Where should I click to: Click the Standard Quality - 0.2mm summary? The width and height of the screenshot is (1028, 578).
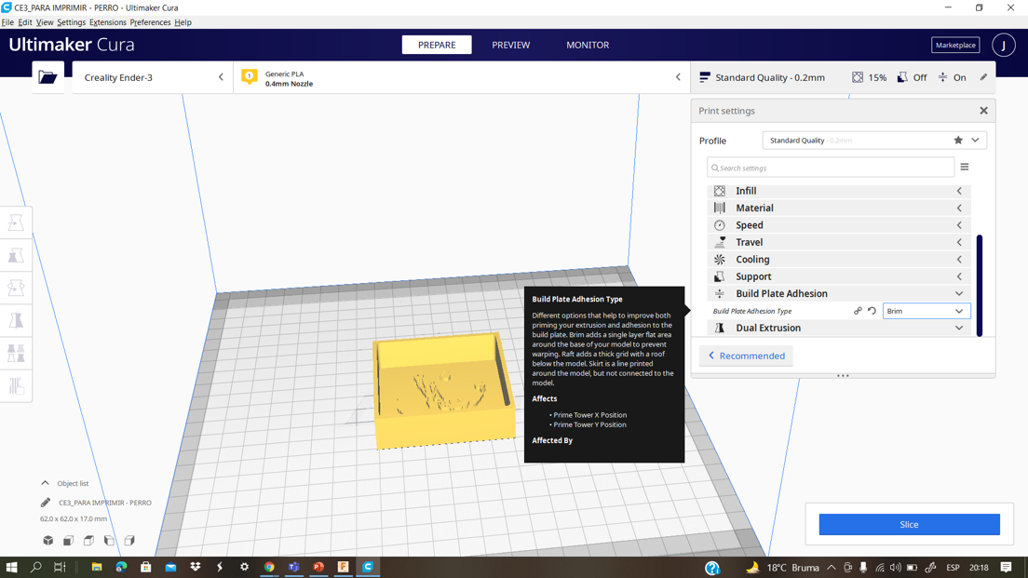coord(763,77)
